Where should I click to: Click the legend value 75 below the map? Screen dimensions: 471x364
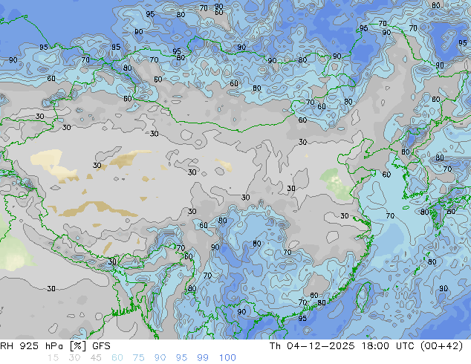[x=138, y=358]
